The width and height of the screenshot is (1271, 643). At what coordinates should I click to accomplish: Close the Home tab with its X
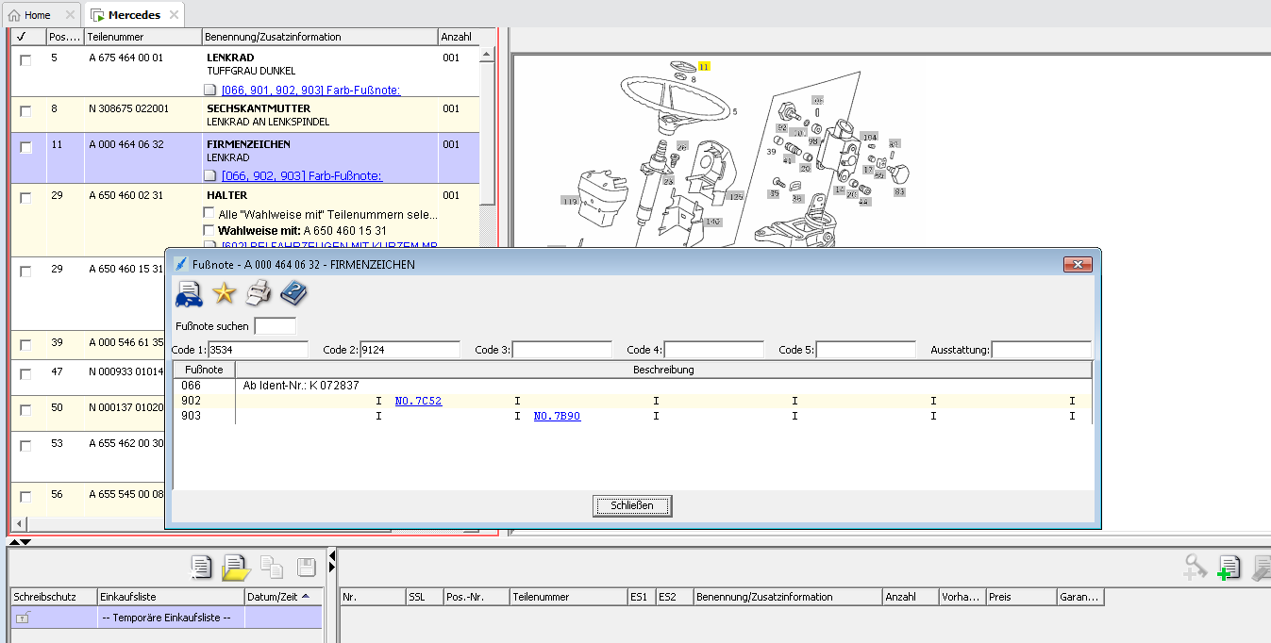[x=71, y=15]
